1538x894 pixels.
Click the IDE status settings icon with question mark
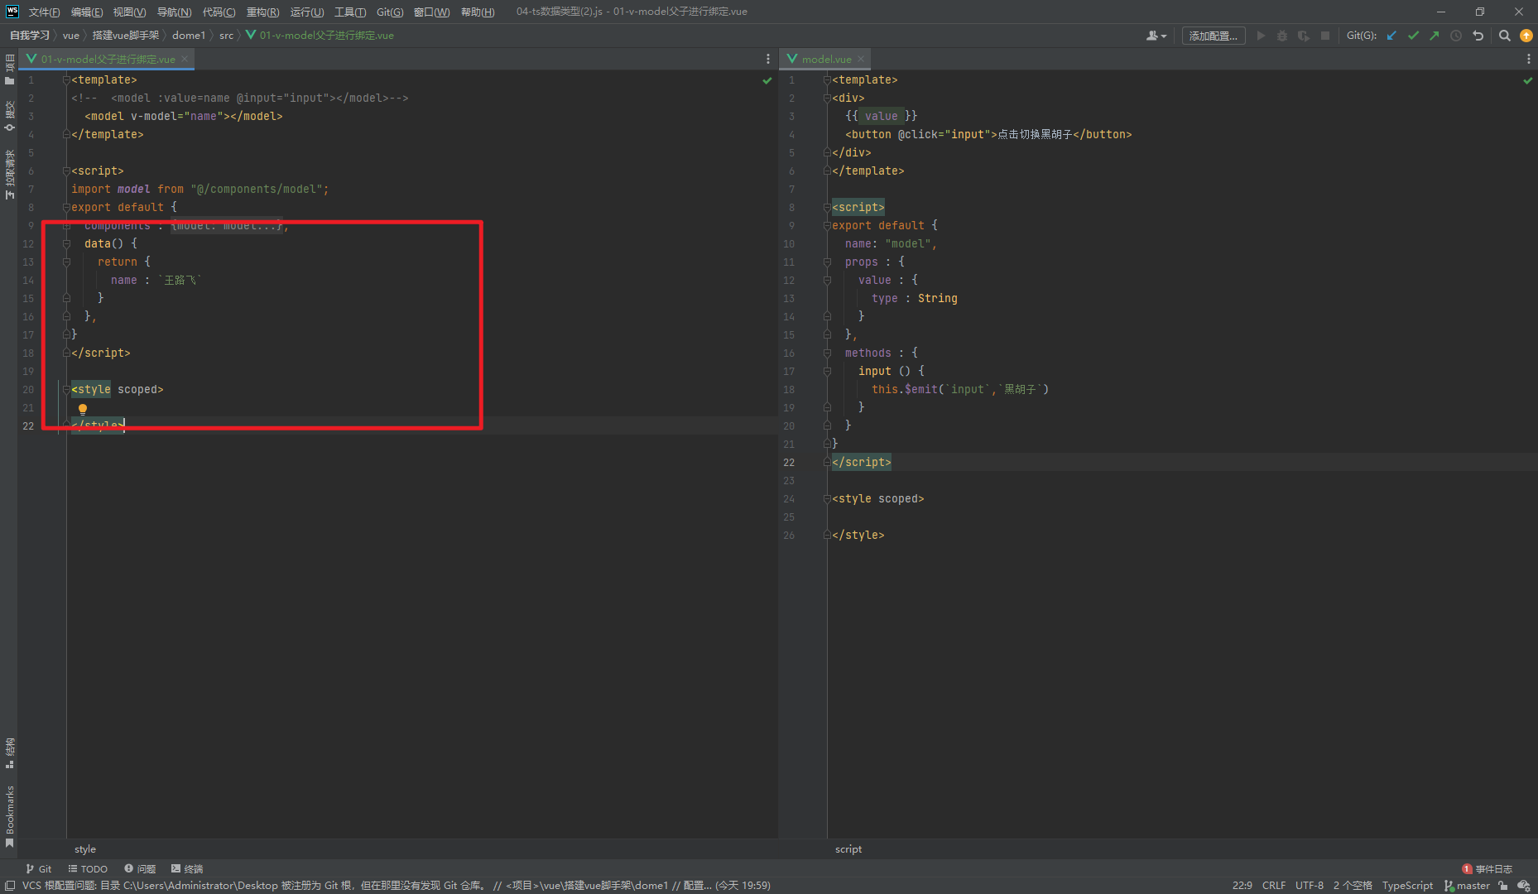[1523, 886]
